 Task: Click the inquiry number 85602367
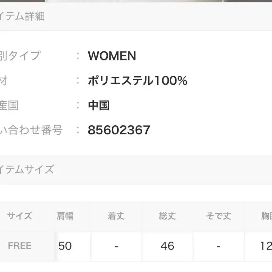(119, 130)
